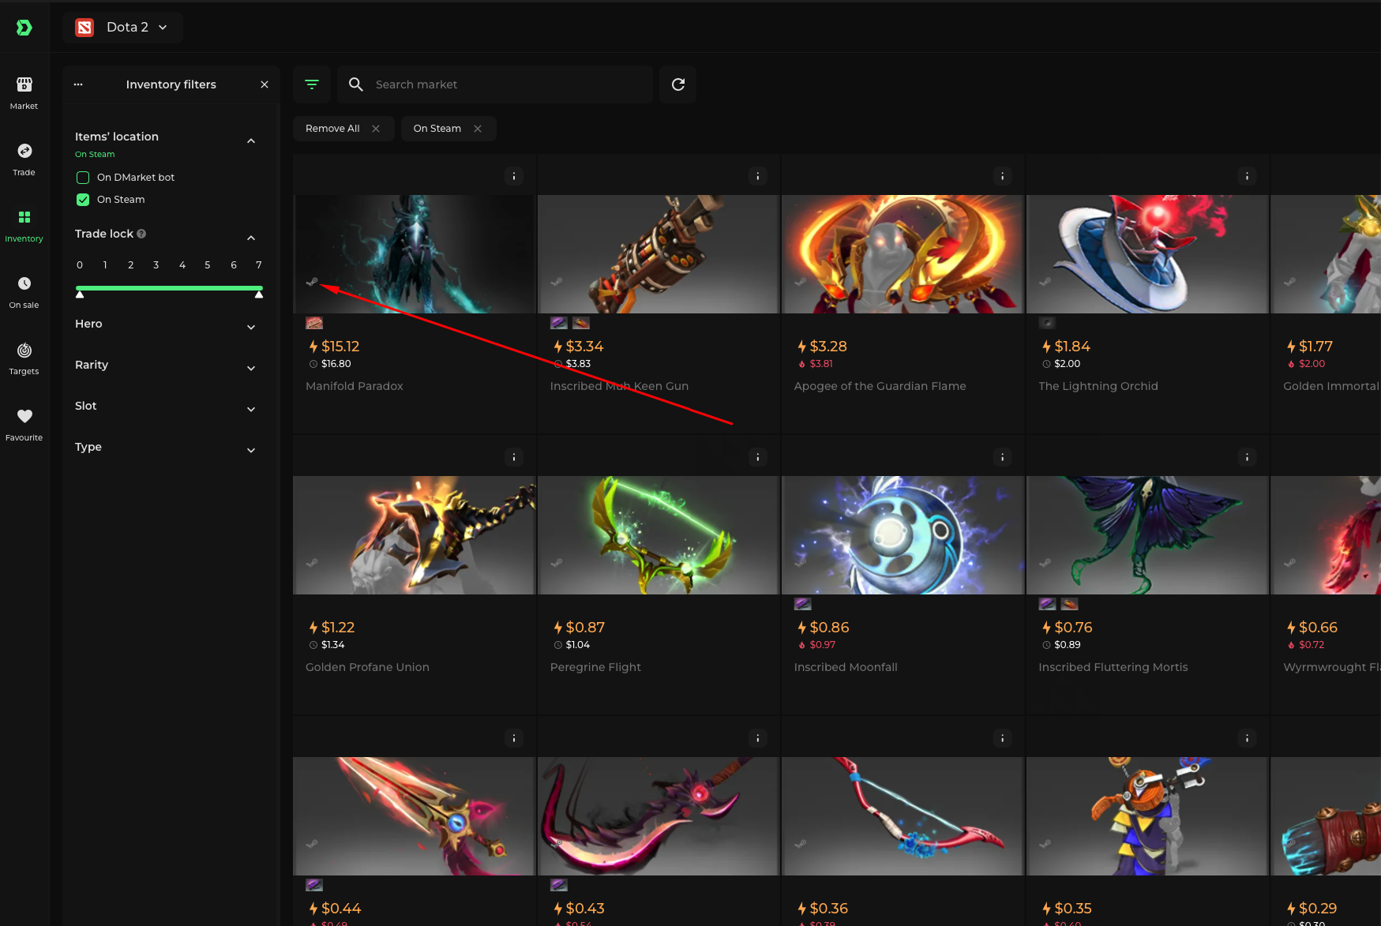Click the Trade lock value 0 label
The height and width of the screenshot is (926, 1381).
(80, 265)
